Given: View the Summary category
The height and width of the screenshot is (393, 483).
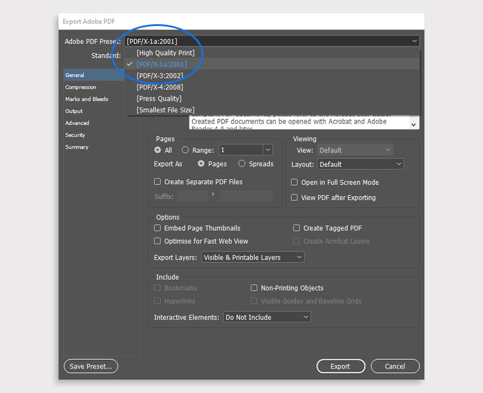Looking at the screenshot, I should tap(77, 147).
